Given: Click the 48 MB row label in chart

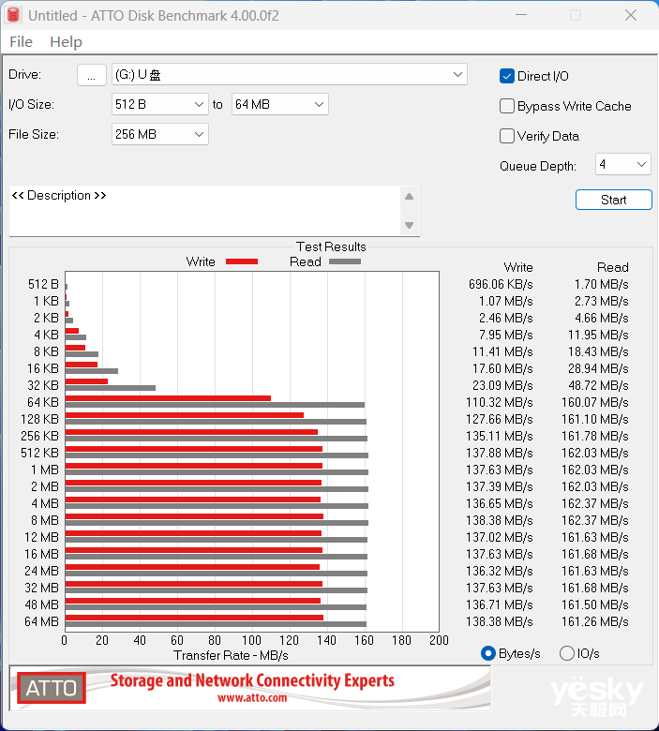Looking at the screenshot, I should point(41,604).
